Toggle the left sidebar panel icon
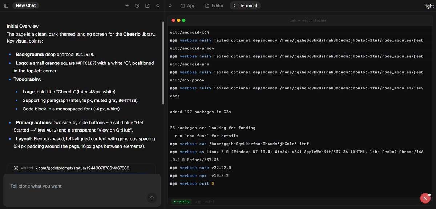Image resolution: width=436 pixels, height=209 pixels. tap(6, 6)
